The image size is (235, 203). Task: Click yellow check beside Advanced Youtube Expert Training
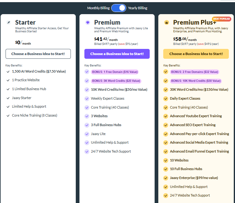166,116
